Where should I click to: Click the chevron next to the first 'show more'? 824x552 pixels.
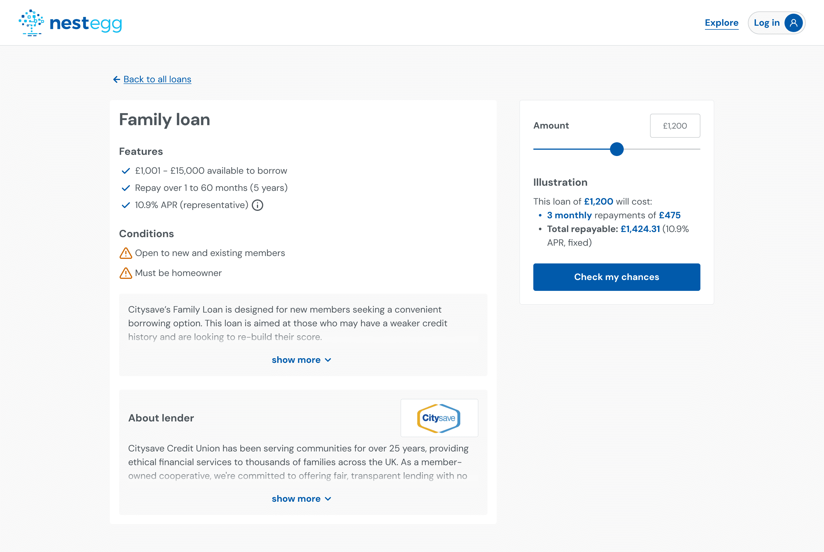[328, 360]
